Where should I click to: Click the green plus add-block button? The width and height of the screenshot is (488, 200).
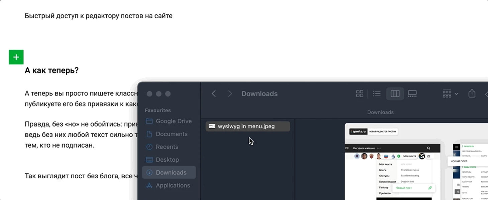(16, 57)
